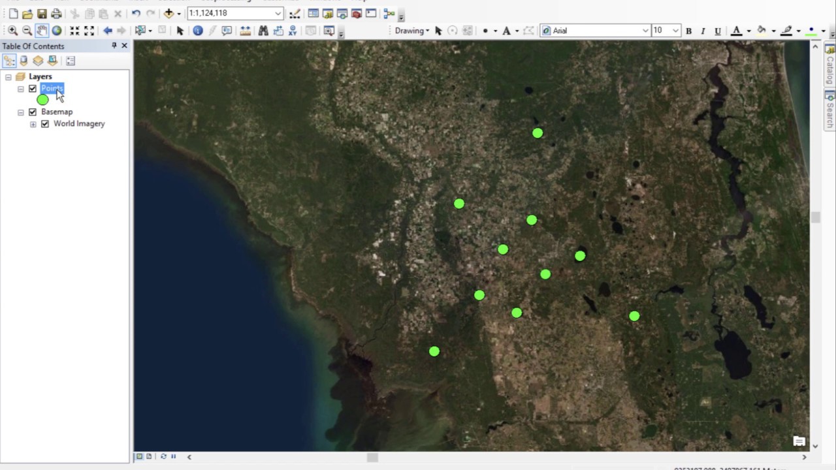Switch TOC to List By Selection
This screenshot has width=836, height=470.
[x=52, y=61]
